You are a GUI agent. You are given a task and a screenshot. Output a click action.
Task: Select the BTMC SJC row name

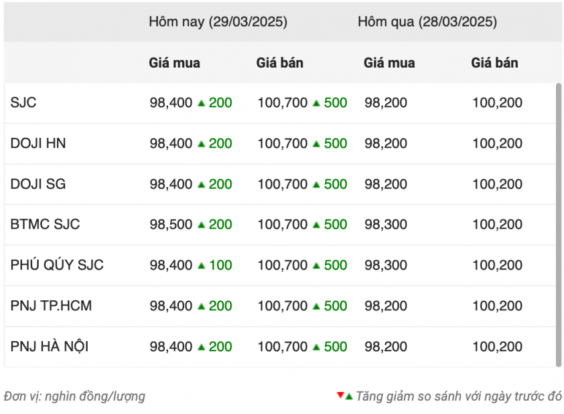coord(45,225)
